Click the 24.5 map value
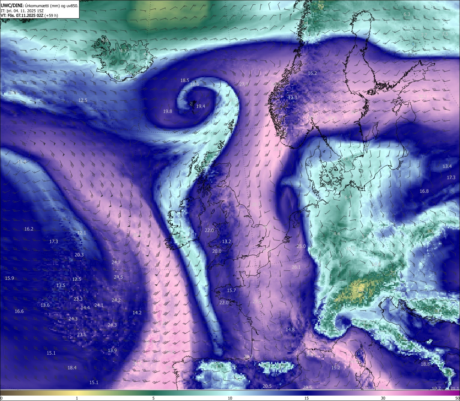This screenshot has height=401, width=460. [x=118, y=277]
